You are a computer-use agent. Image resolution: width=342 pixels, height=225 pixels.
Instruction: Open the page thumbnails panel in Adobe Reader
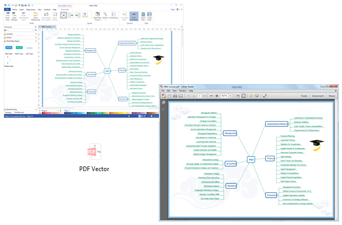click(164, 102)
